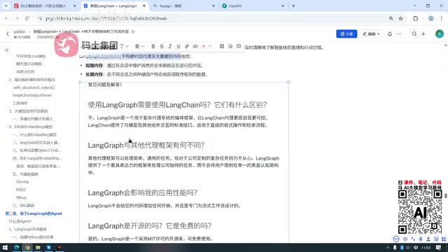Open browser extensions puzzle icon
Image resolution: width=448 pixels, height=252 pixels.
[415, 18]
